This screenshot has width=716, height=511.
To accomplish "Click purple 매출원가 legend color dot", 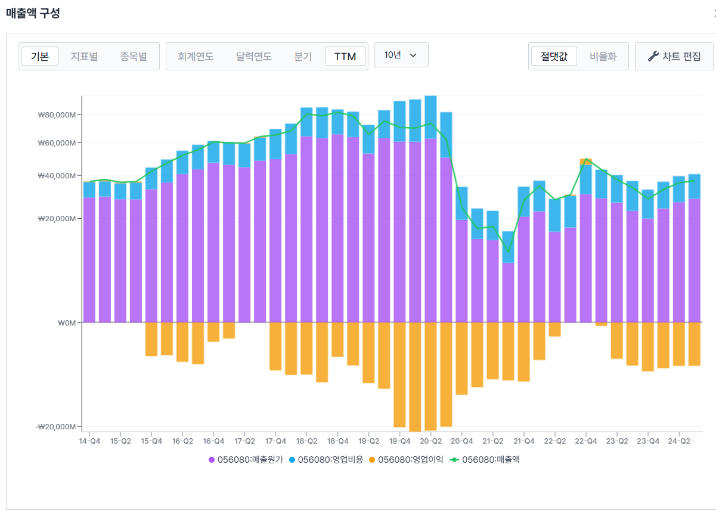I will click(x=212, y=460).
